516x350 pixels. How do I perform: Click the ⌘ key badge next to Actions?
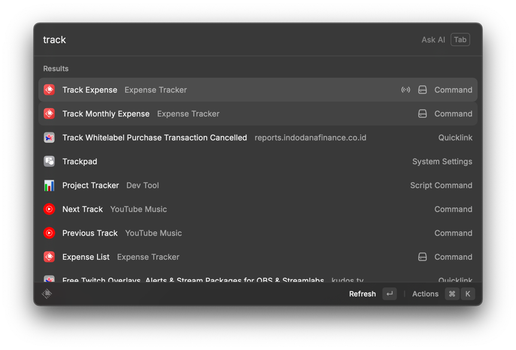[452, 293]
